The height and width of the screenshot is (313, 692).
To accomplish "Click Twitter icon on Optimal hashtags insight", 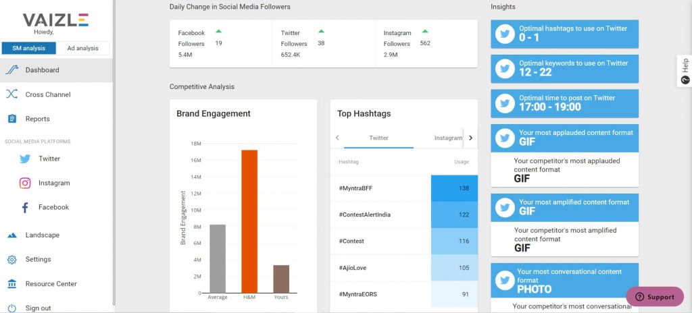I will point(505,34).
